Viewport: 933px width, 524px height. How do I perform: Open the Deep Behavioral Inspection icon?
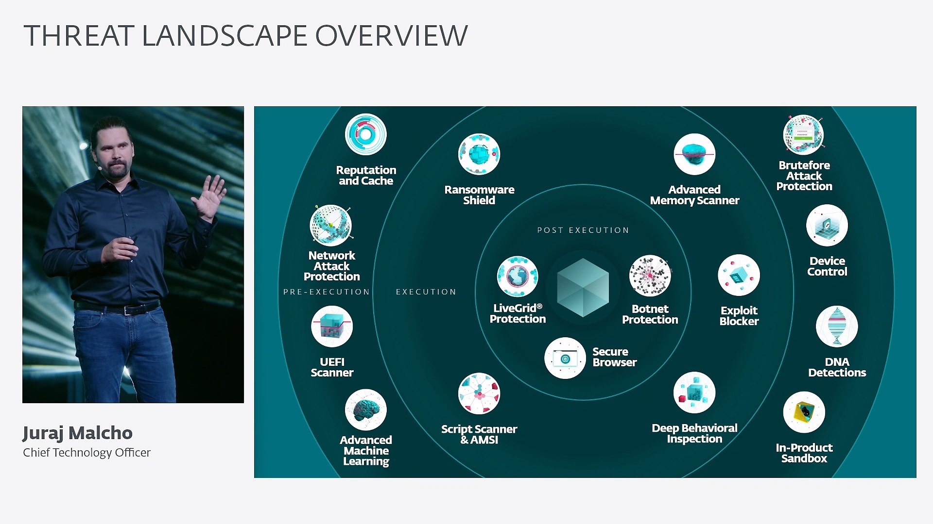tap(694, 393)
